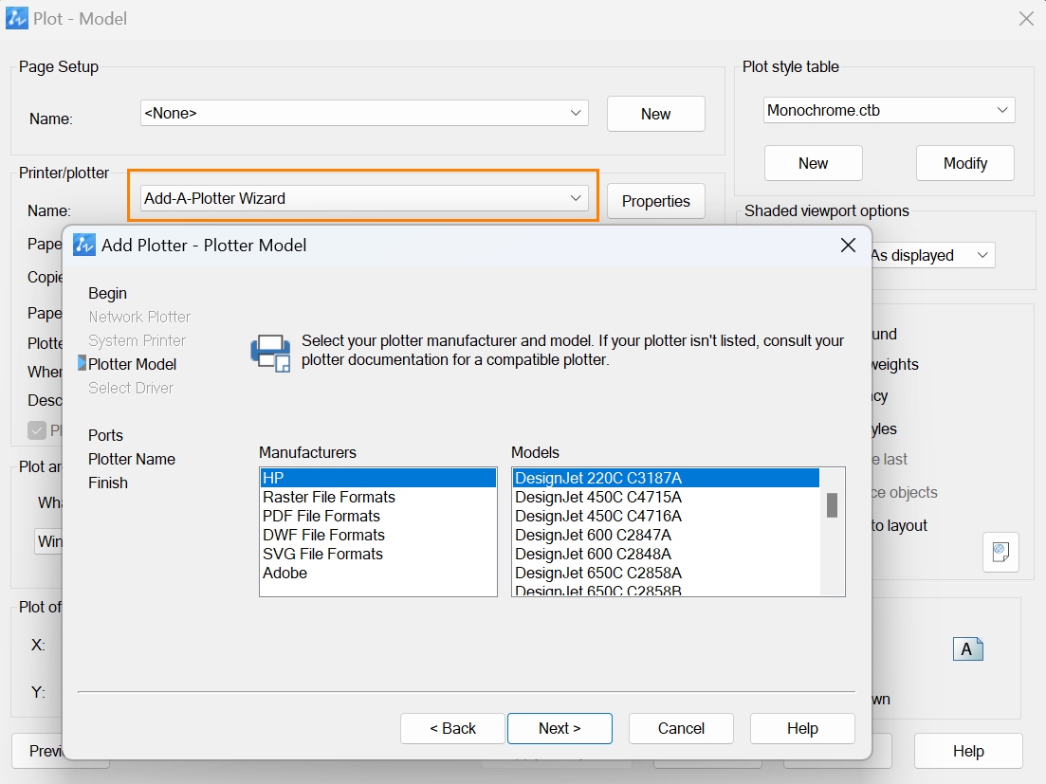Select DesignJet 450C C4716A model

[666, 516]
